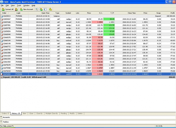176x128 pixels.
Task: Click the green T/P cell 88.25
Action: (109, 19)
